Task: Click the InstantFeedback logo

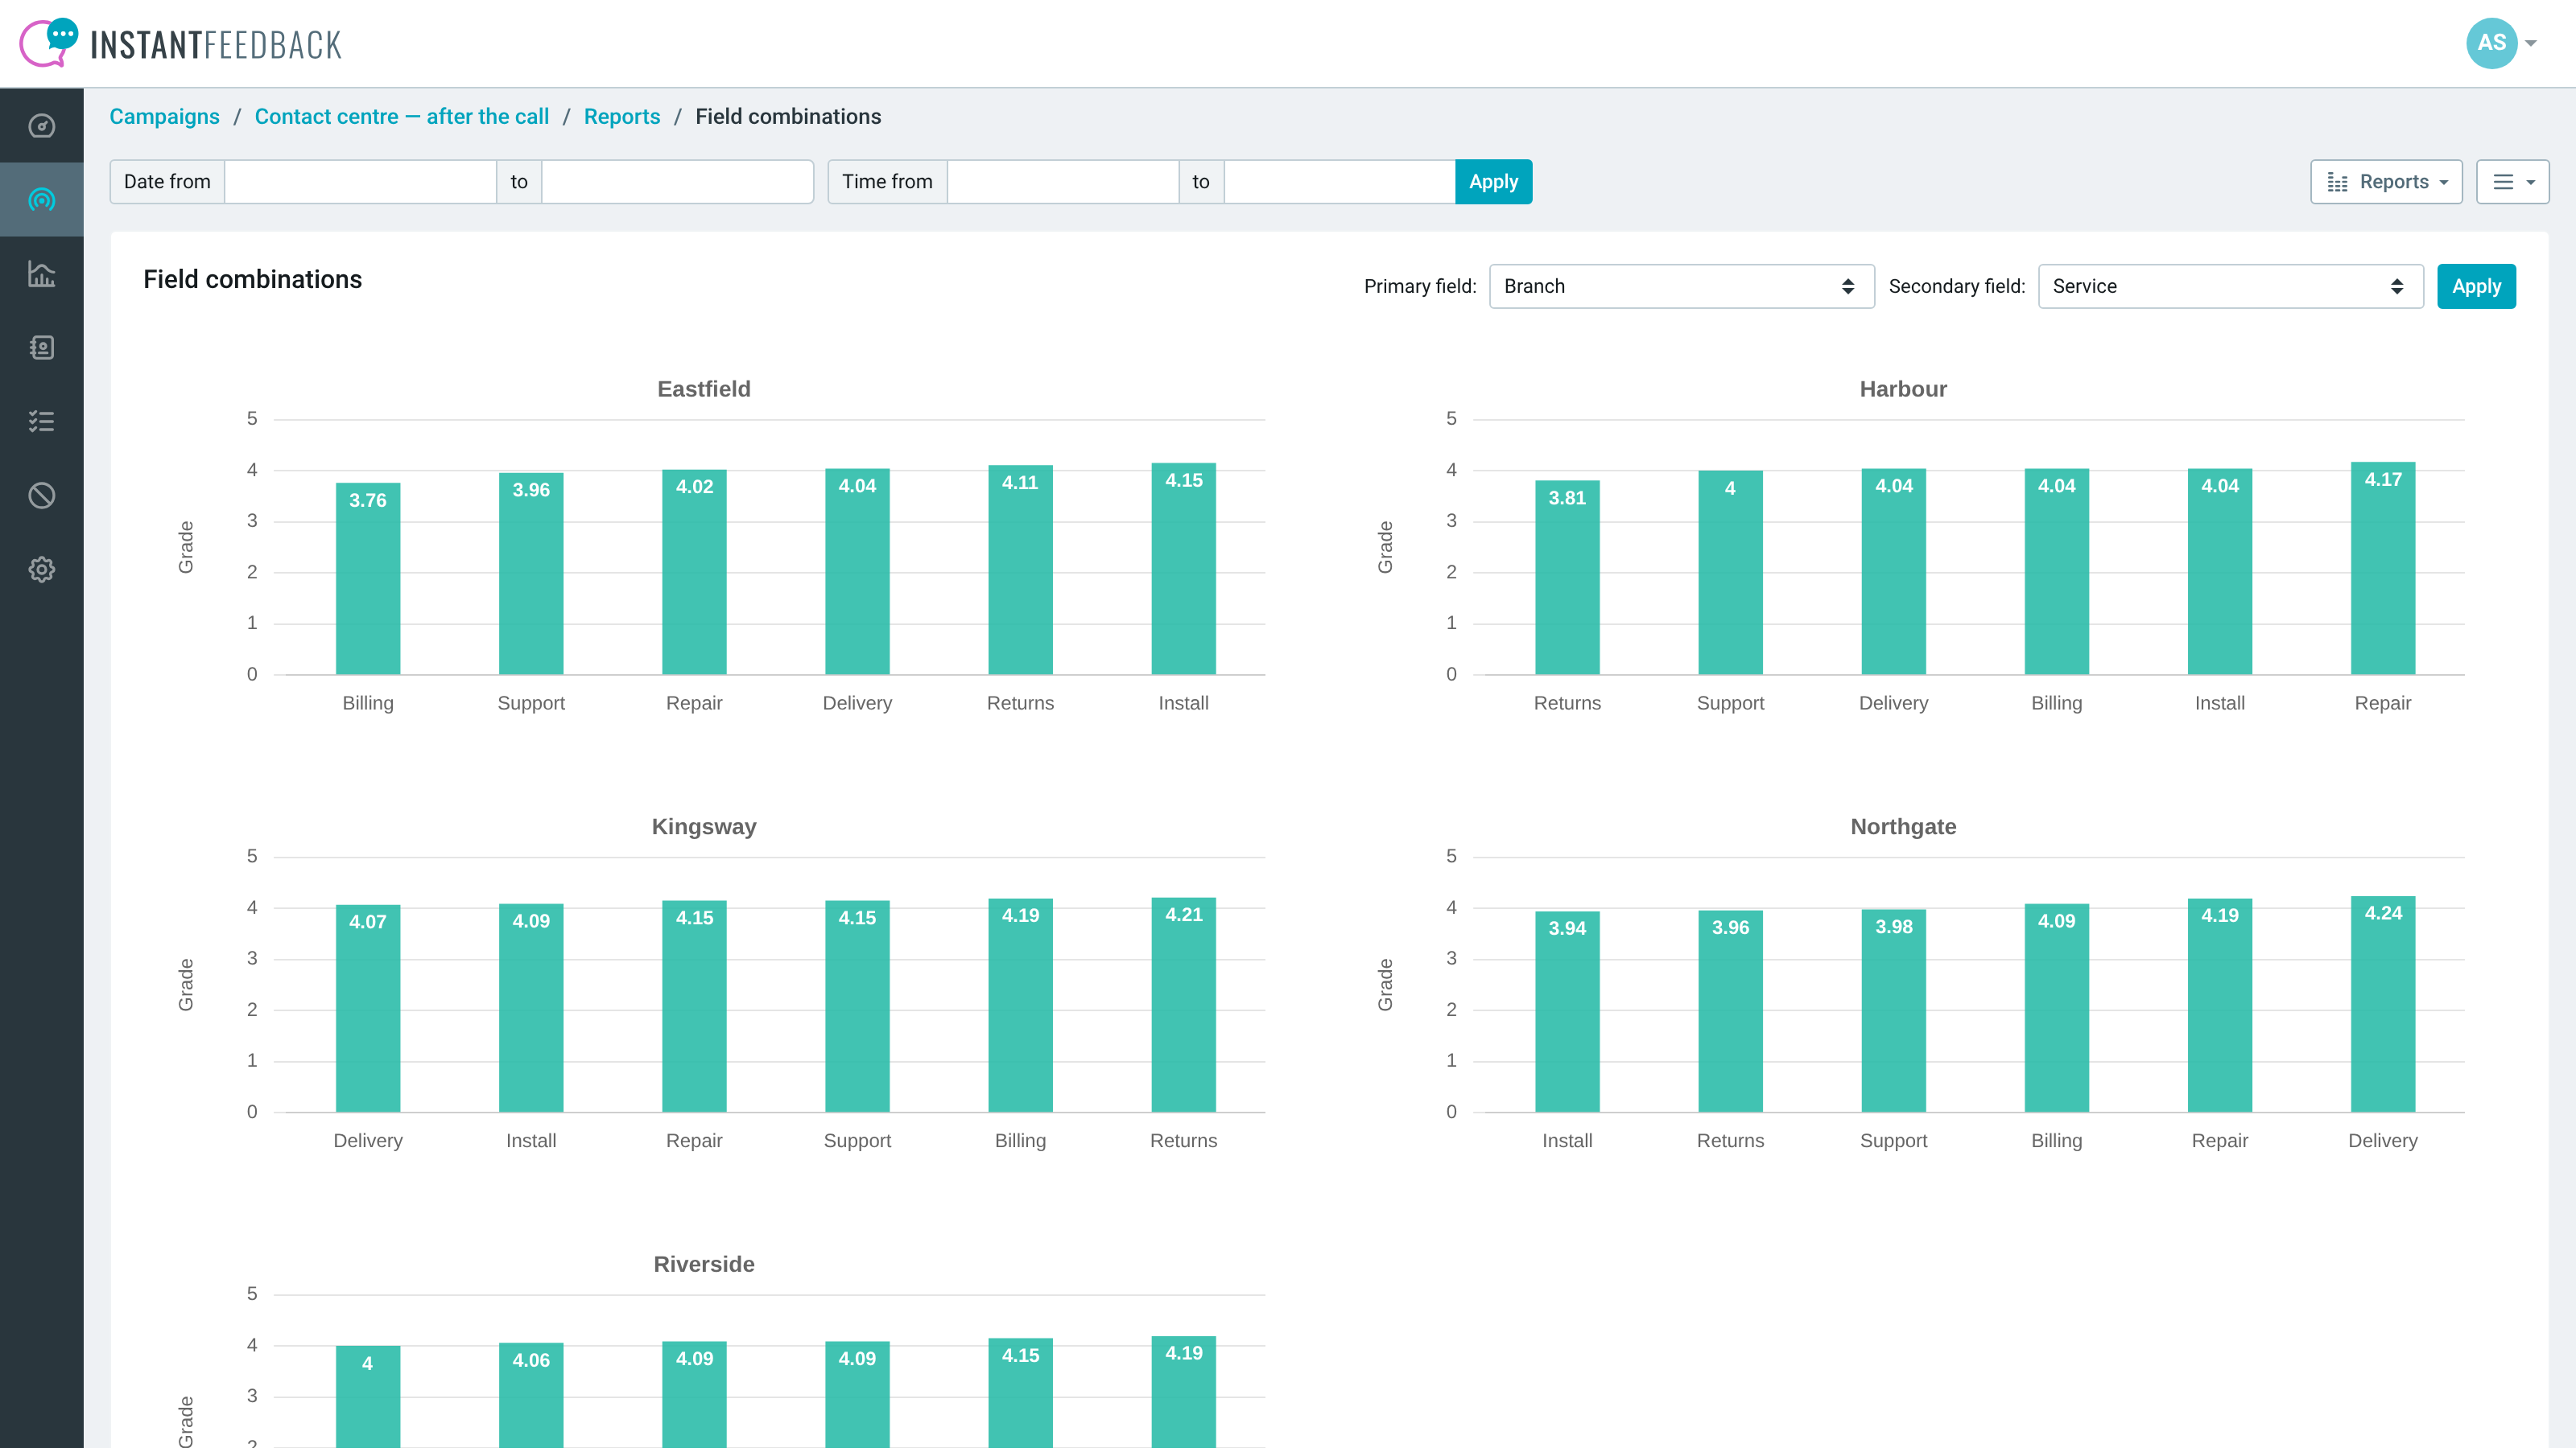Action: [x=181, y=43]
